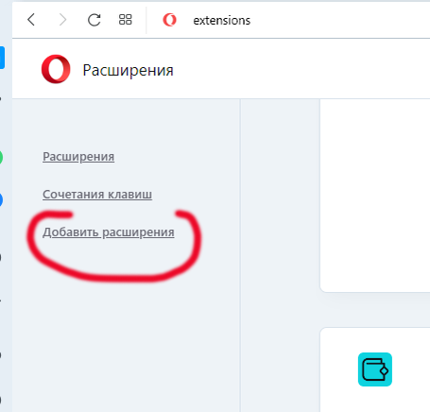Viewport: 430px width, 412px height.
Task: Open the Speed Dial grid icon
Action: (126, 20)
